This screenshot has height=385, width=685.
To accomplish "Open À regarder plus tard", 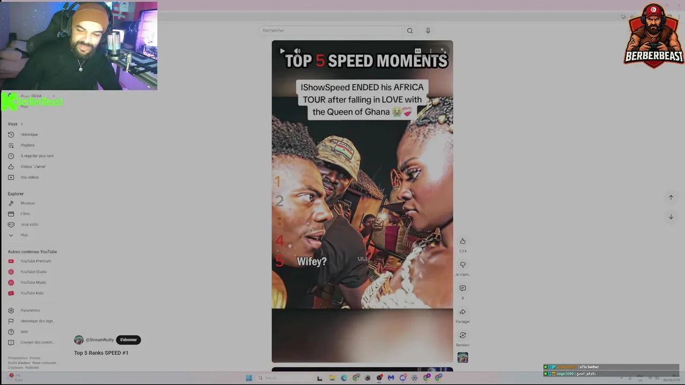I will 37,156.
